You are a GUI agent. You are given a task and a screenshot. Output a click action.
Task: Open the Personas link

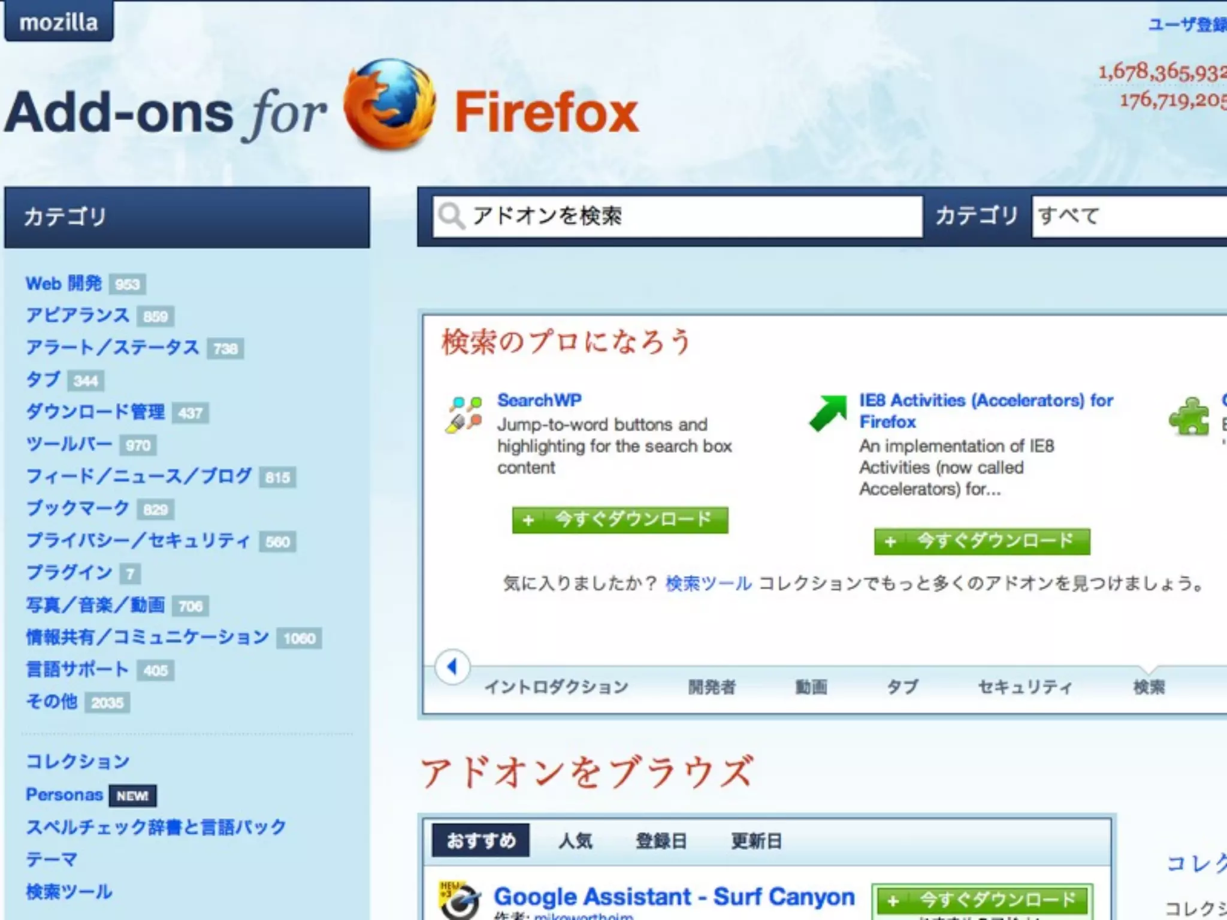click(64, 795)
